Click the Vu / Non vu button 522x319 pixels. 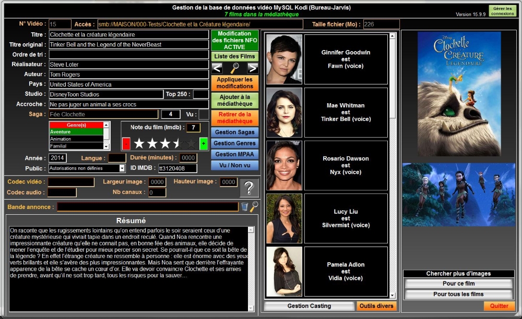235,165
